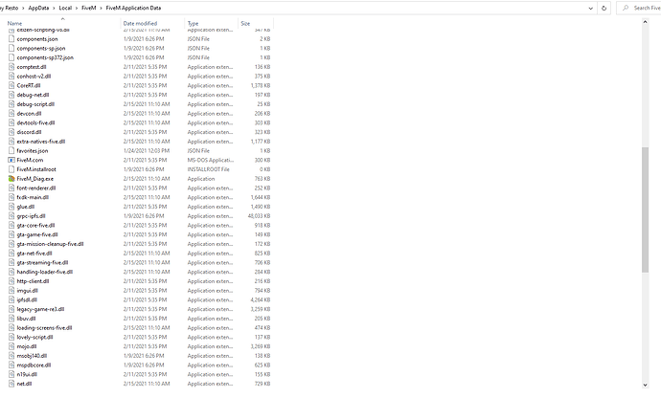
Task: Select gta-streaming-five.dll file
Action: 42,263
